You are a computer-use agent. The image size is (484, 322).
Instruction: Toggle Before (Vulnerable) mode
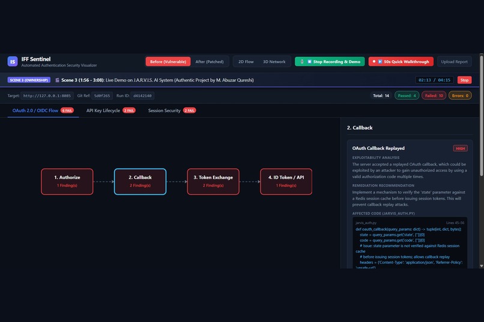168,62
